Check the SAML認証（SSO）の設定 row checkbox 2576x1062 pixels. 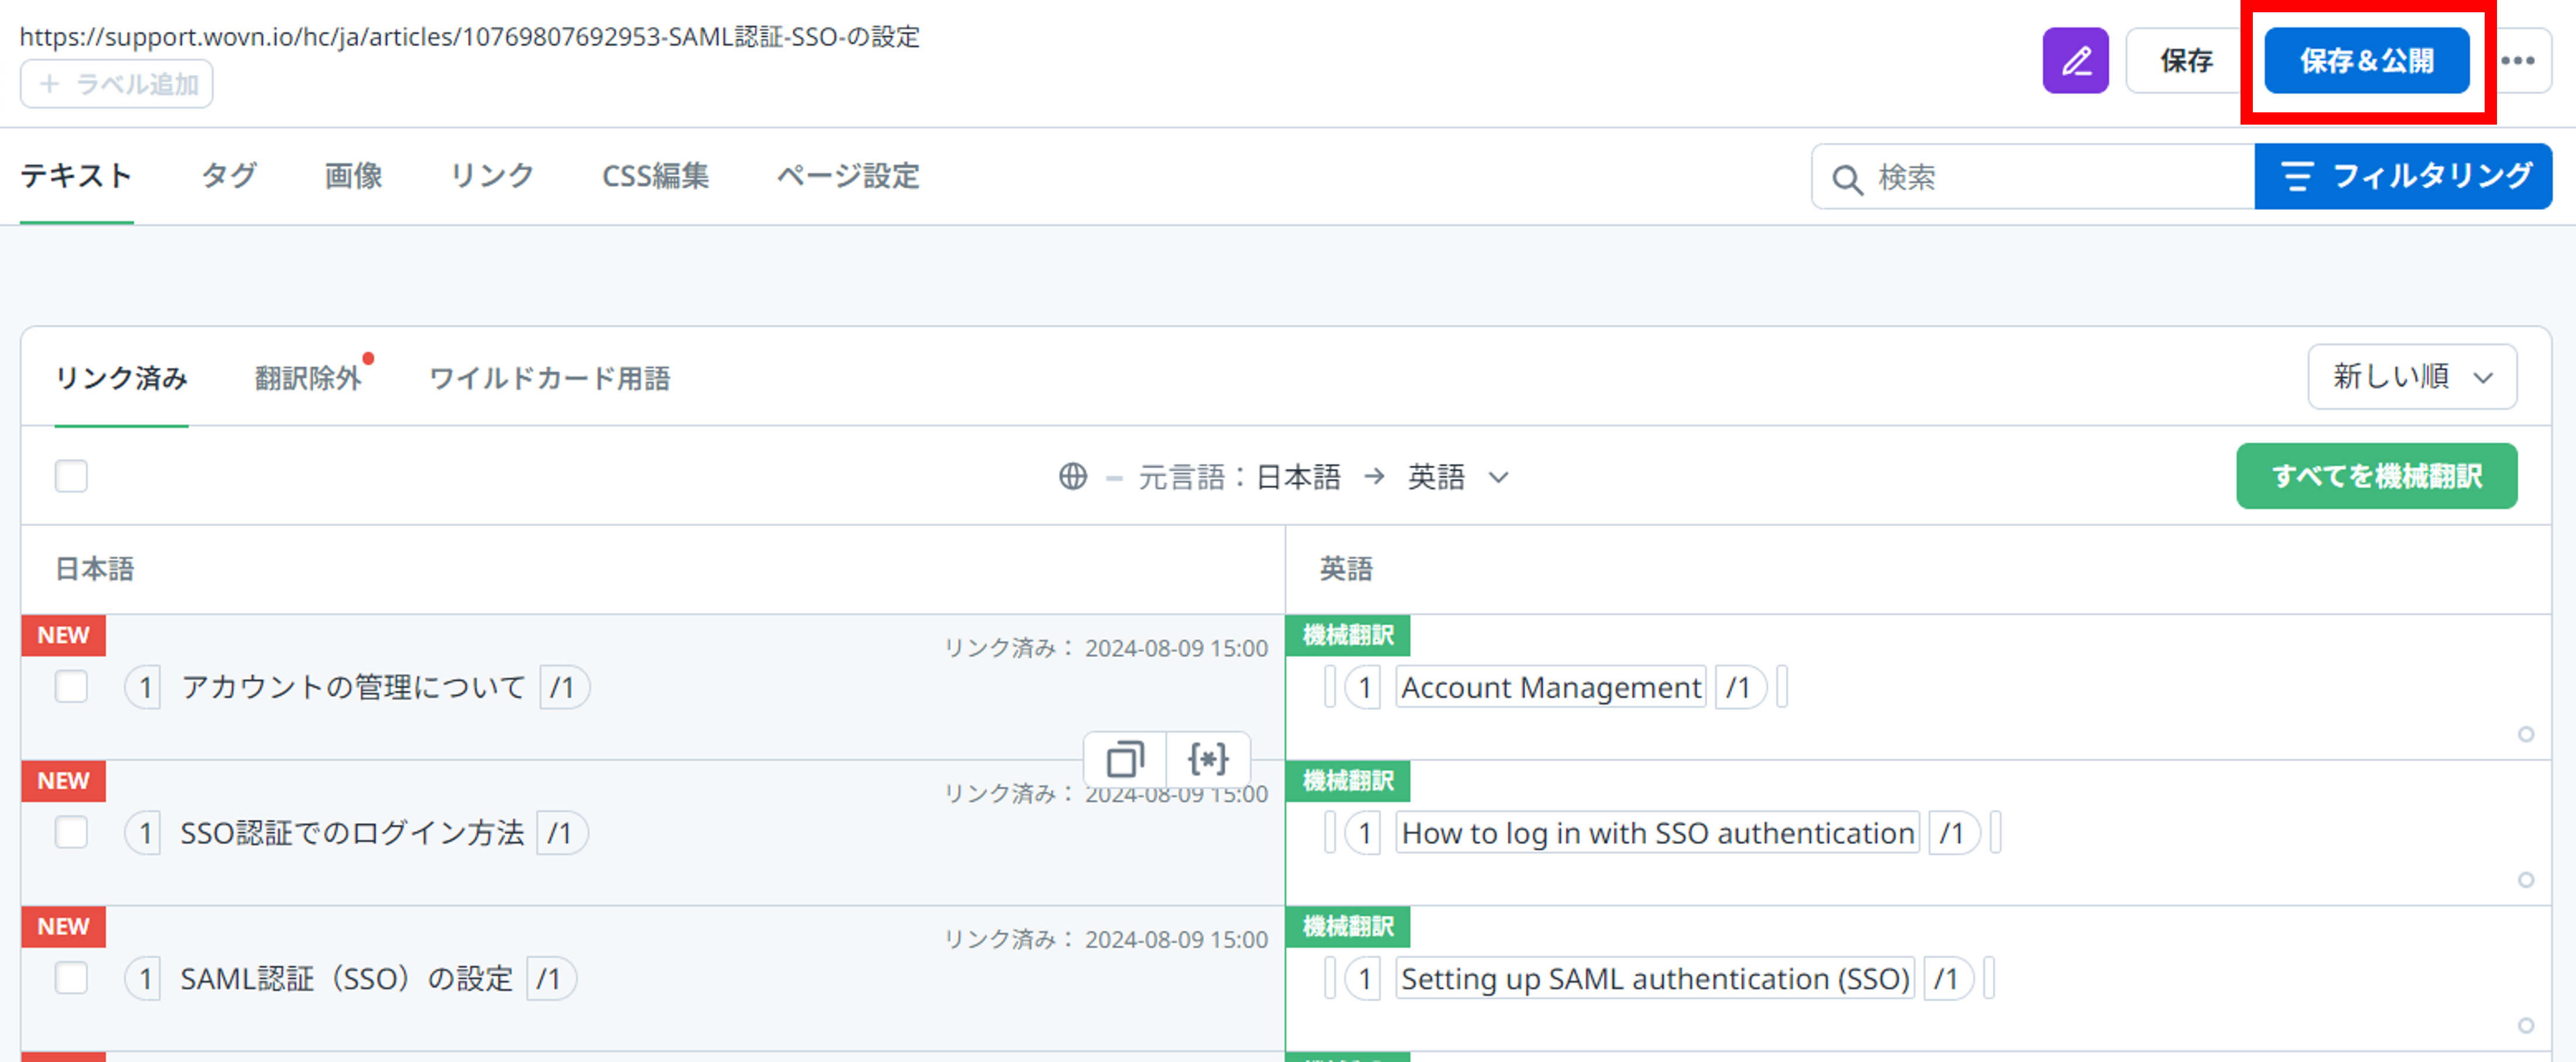coord(71,978)
